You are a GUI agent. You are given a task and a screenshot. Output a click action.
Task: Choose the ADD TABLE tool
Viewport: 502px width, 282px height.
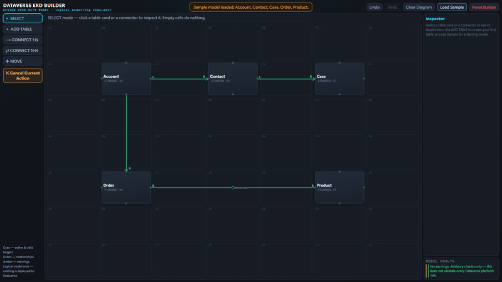click(23, 29)
